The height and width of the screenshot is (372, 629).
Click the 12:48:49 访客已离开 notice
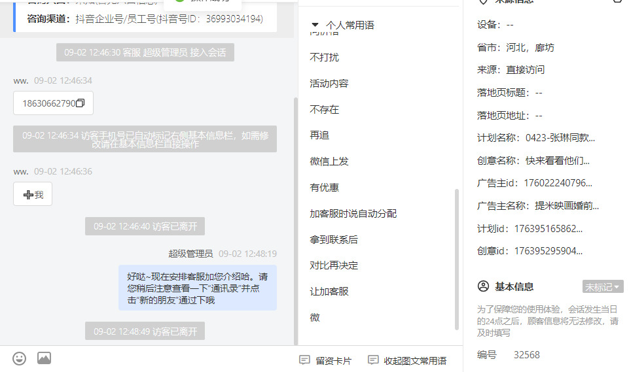[x=145, y=331]
